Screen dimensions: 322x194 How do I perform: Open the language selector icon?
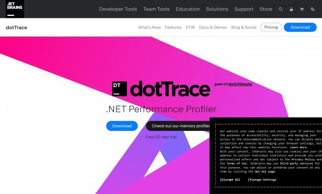(312, 9)
